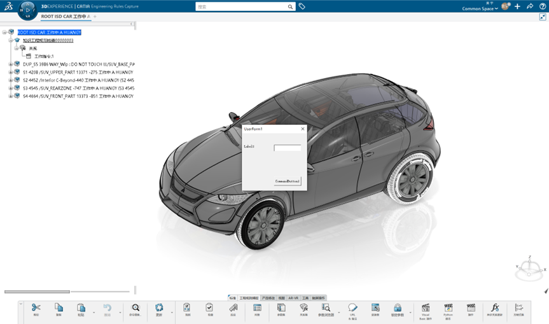
Task: Click the plus Add icon in top bar
Action: pyautogui.click(x=517, y=6)
